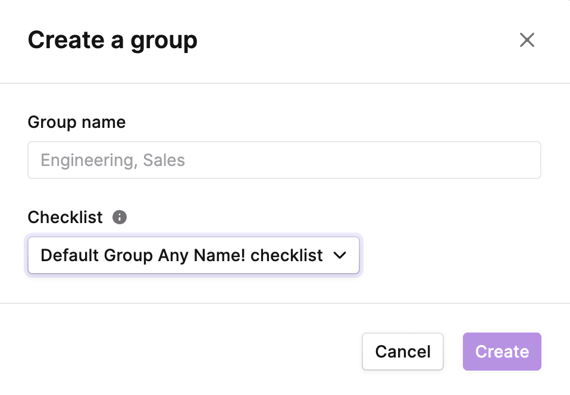Click the Group name label
The width and height of the screenshot is (570, 395).
pos(77,123)
